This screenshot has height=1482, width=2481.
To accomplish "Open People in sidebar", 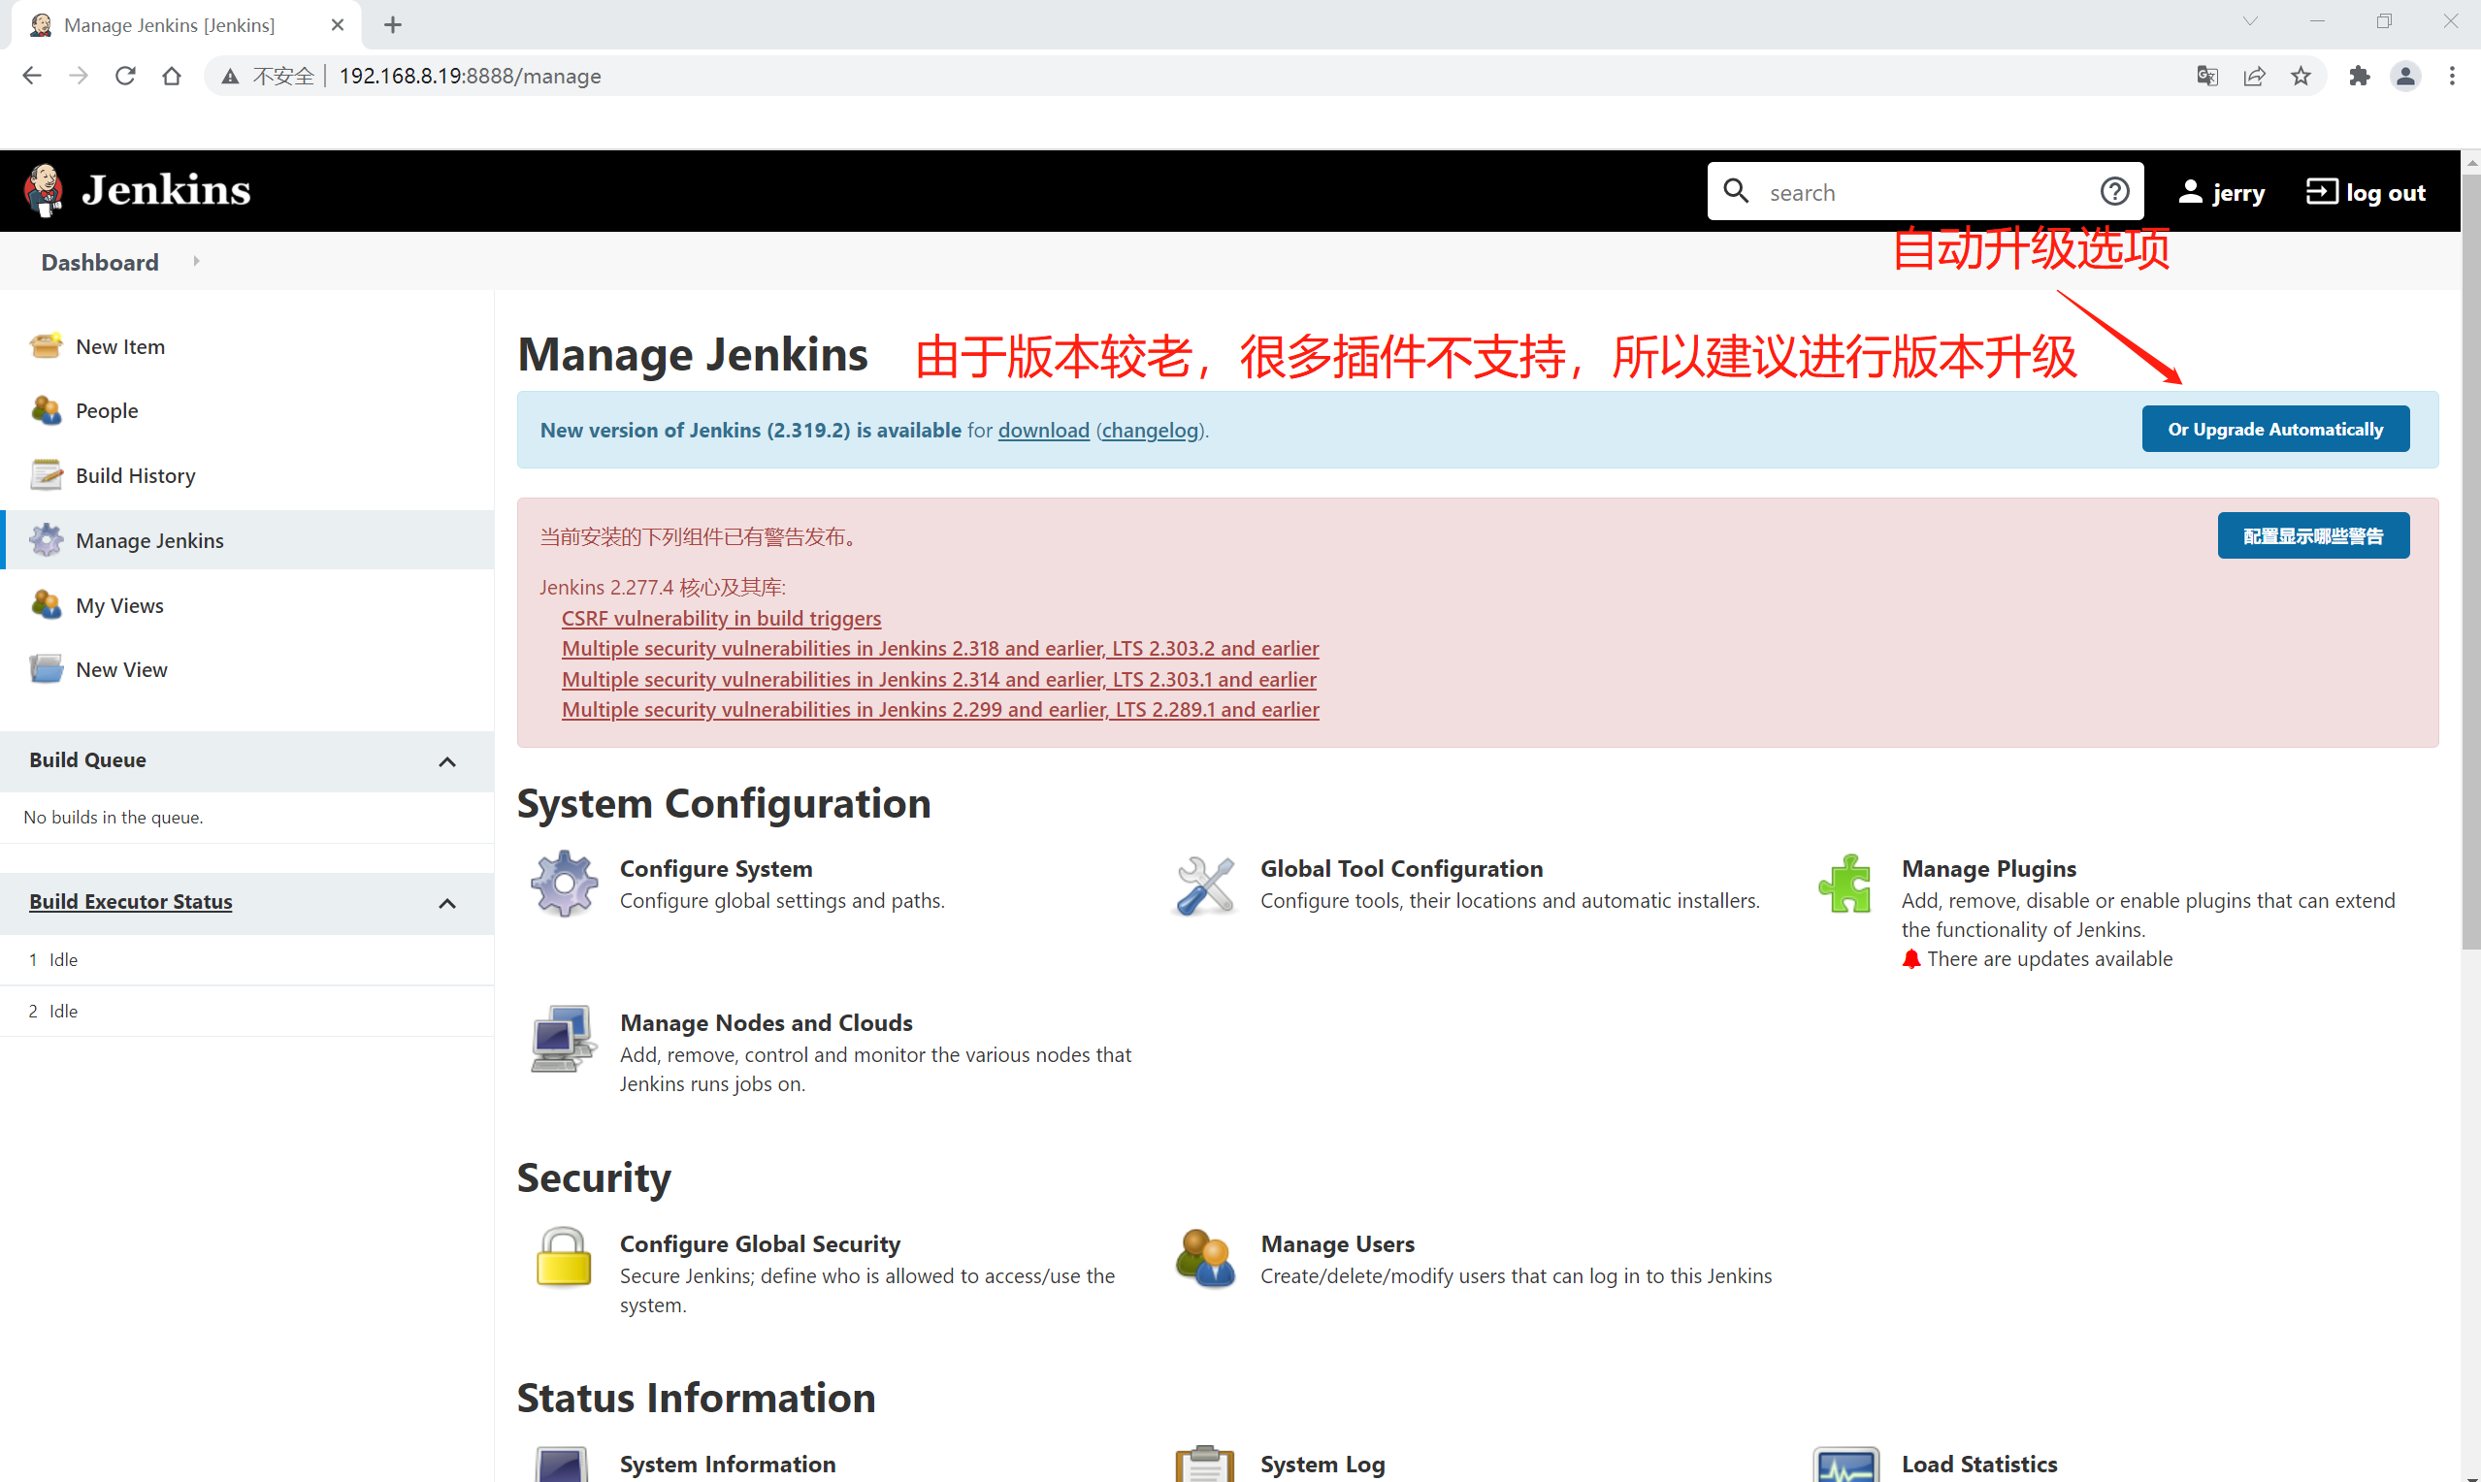I will [x=107, y=410].
